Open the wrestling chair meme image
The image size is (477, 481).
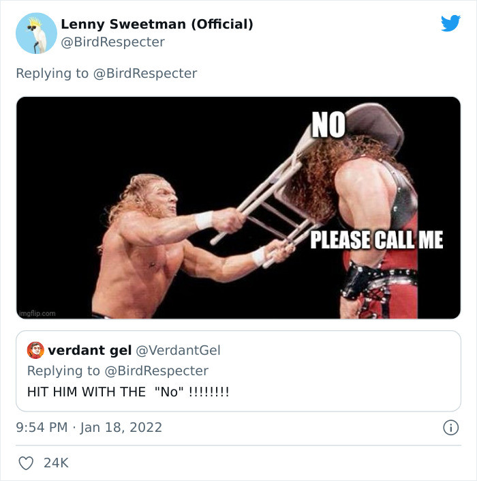tap(238, 207)
